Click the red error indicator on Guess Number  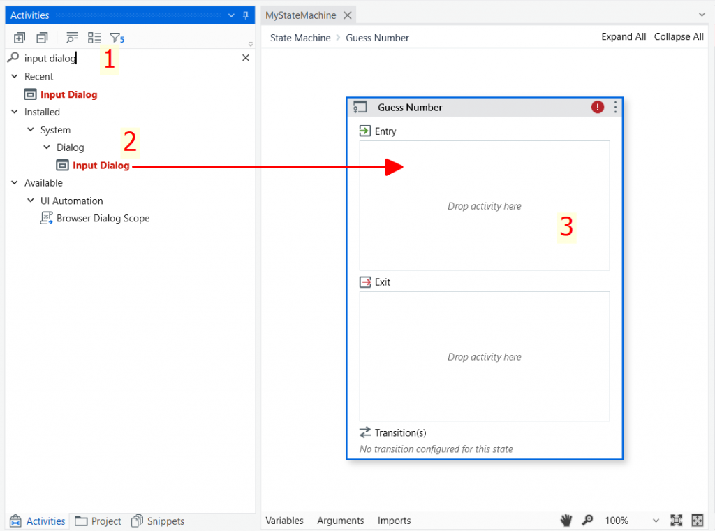click(598, 107)
